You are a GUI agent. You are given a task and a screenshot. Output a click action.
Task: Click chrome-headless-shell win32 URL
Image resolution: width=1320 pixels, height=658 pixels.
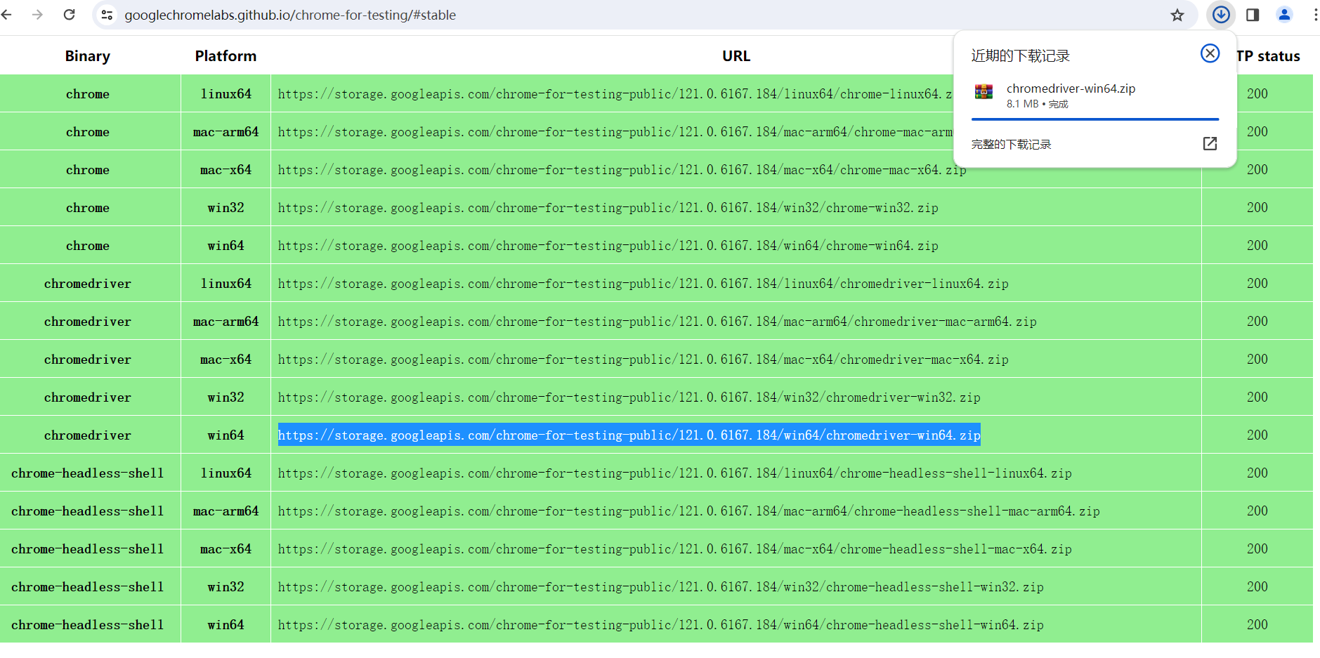tap(660, 587)
